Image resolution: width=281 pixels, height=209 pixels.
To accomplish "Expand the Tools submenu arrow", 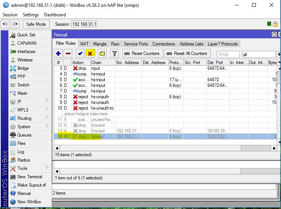I will [x=47, y=168].
